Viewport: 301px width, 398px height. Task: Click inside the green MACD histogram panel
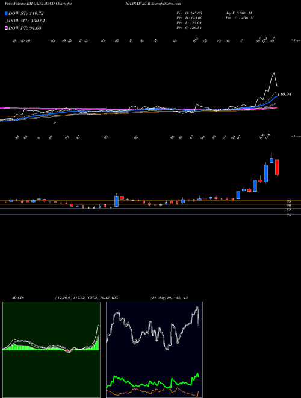click(51, 350)
